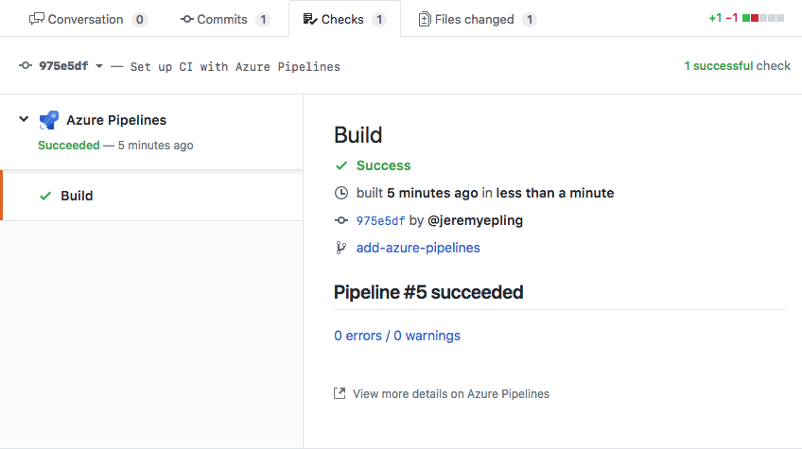Open the 975e5df commit link
The height and width of the screenshot is (449, 802).
tap(380, 221)
